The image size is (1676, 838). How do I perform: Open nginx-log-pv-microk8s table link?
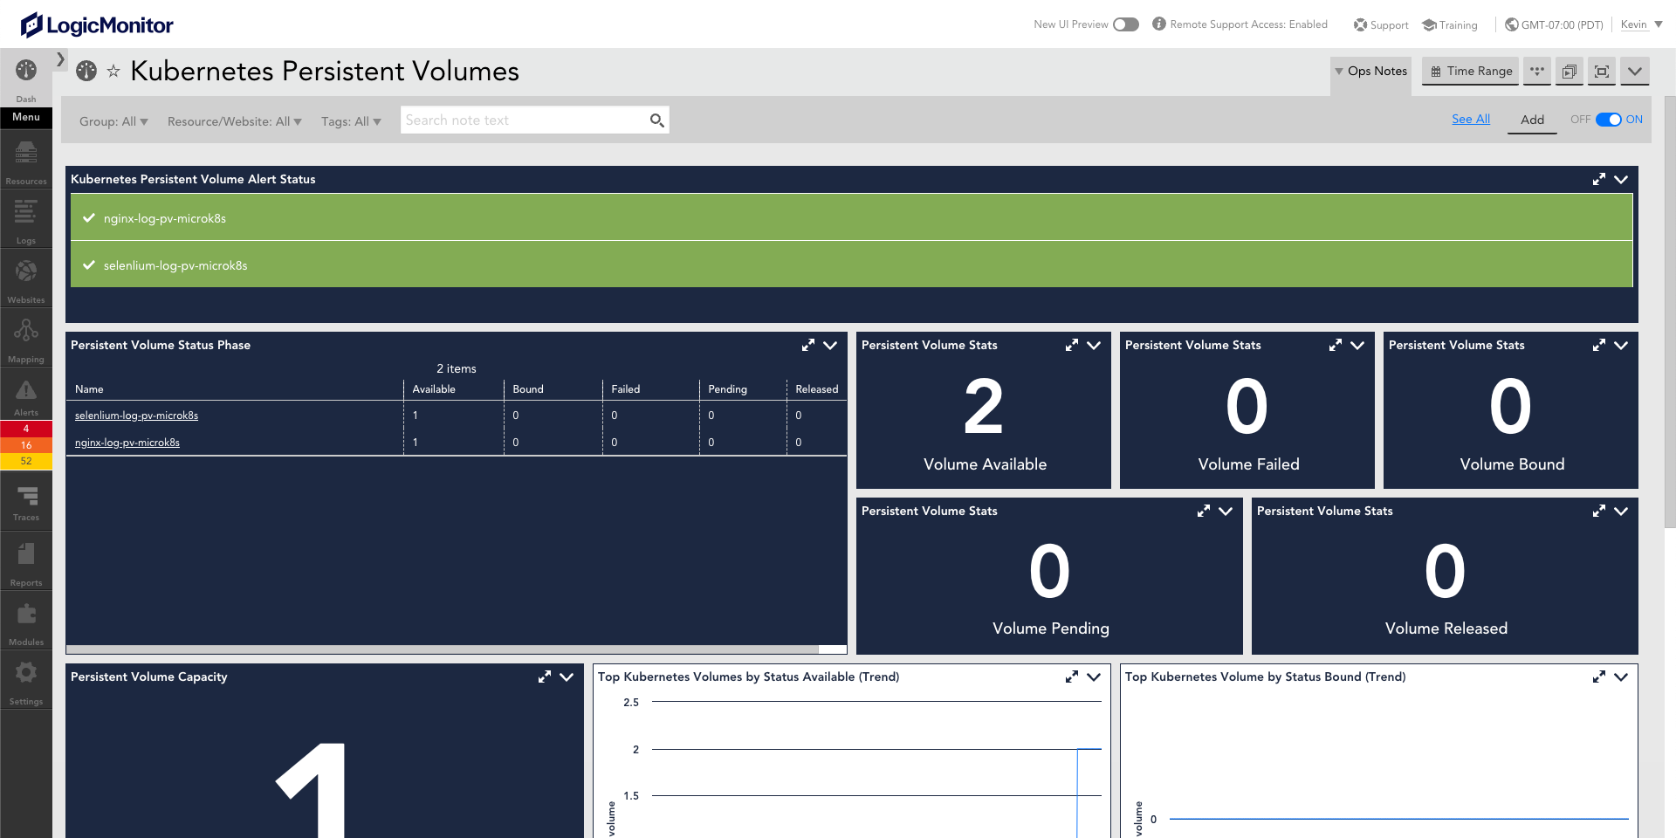(127, 443)
